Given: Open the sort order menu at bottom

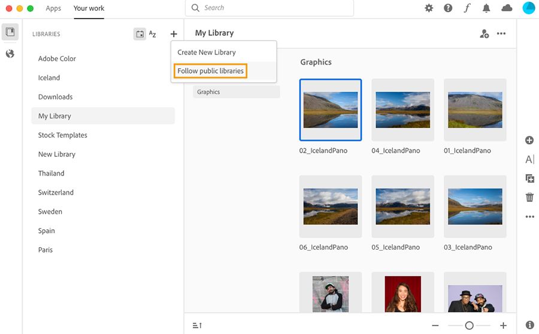Looking at the screenshot, I should (x=197, y=325).
